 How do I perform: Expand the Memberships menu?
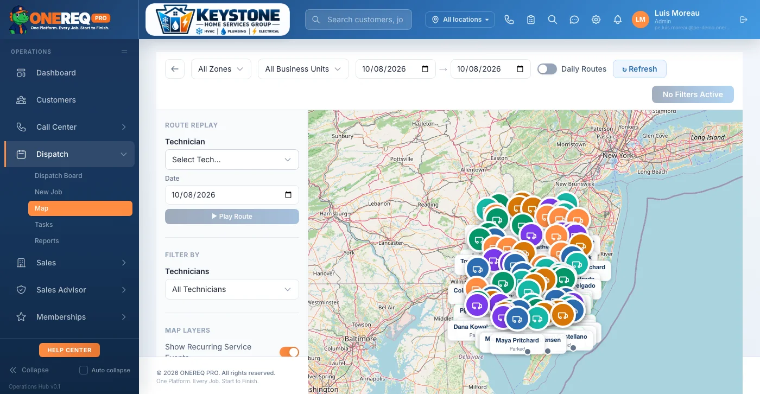pos(69,317)
